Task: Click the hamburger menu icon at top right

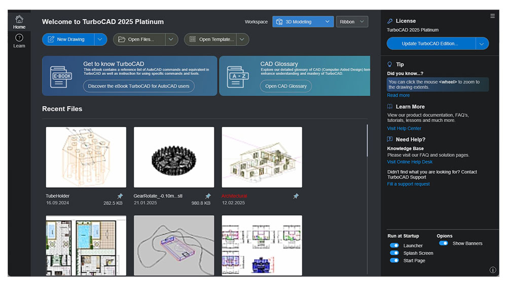Action: pyautogui.click(x=492, y=16)
